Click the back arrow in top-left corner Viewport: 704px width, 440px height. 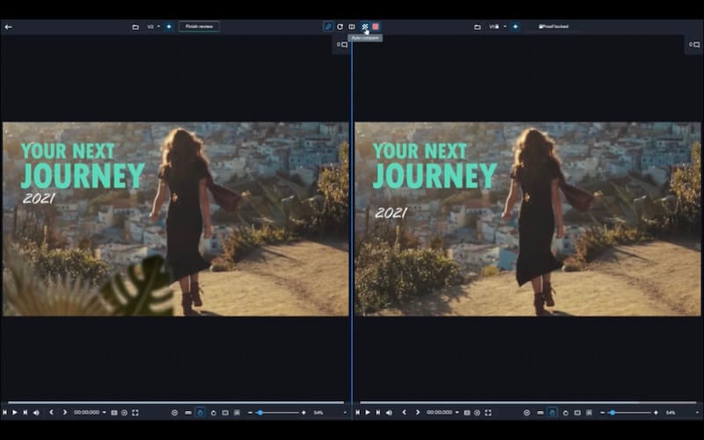tap(8, 26)
